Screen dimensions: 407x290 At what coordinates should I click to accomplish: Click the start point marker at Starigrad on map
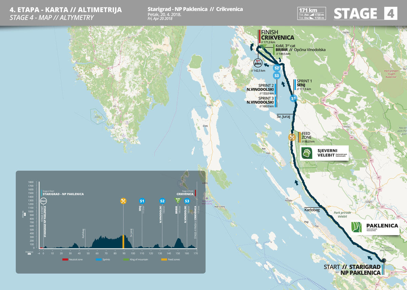tap(384, 261)
